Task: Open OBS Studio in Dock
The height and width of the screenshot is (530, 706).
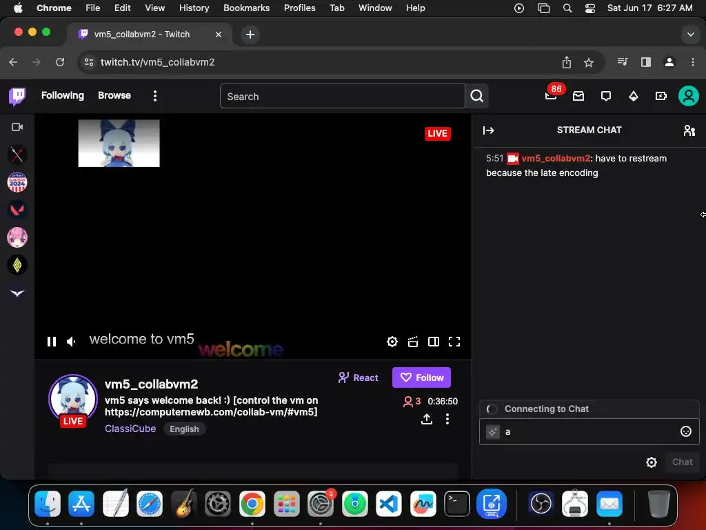Action: coord(541,503)
